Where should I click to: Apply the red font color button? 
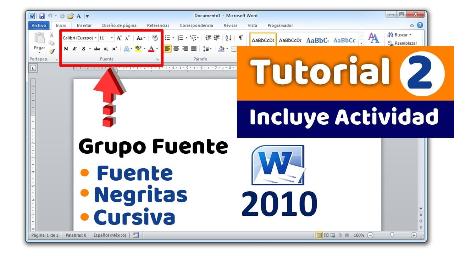tap(151, 49)
